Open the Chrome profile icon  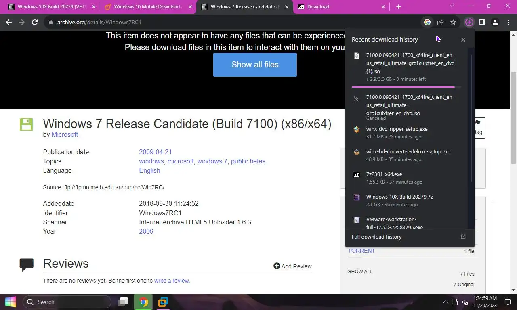(x=495, y=22)
